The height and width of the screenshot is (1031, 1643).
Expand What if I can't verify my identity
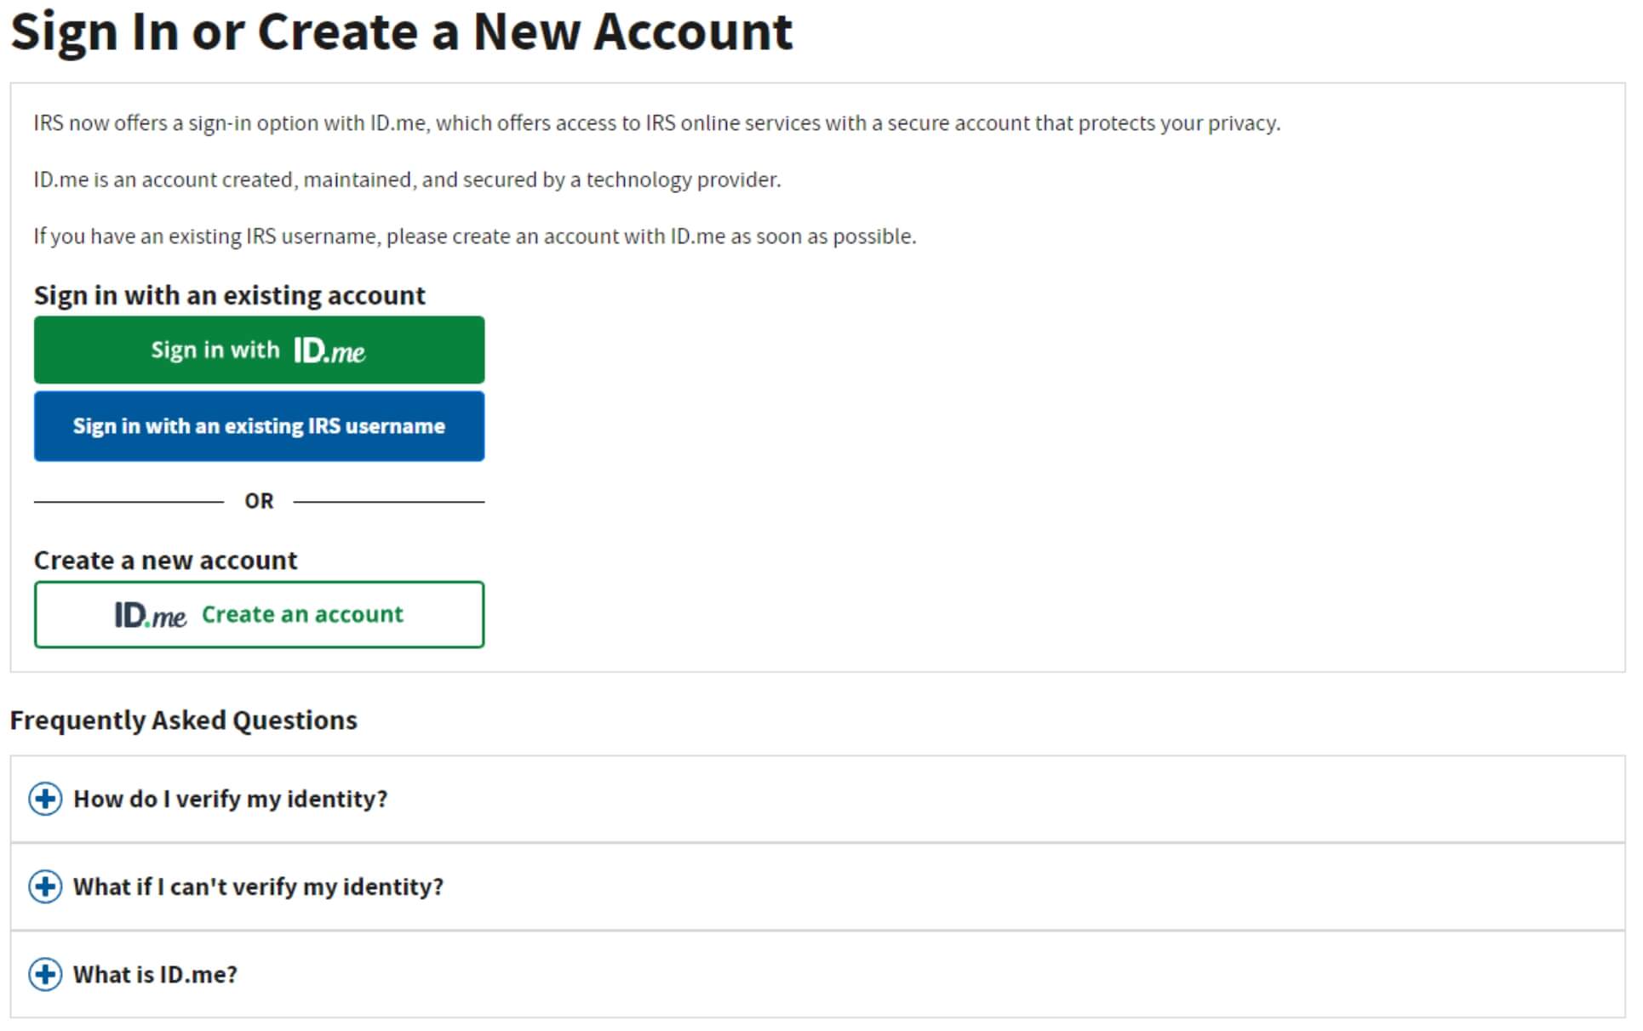tap(258, 886)
